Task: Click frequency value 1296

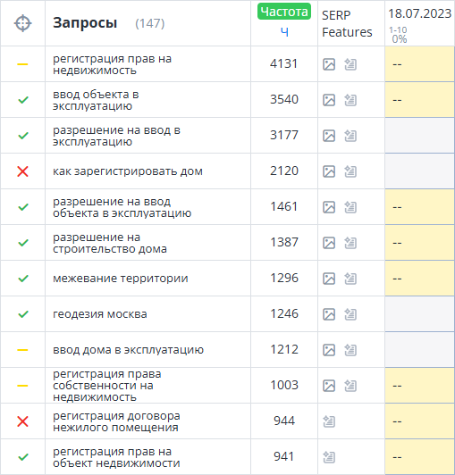Action: pos(284,278)
